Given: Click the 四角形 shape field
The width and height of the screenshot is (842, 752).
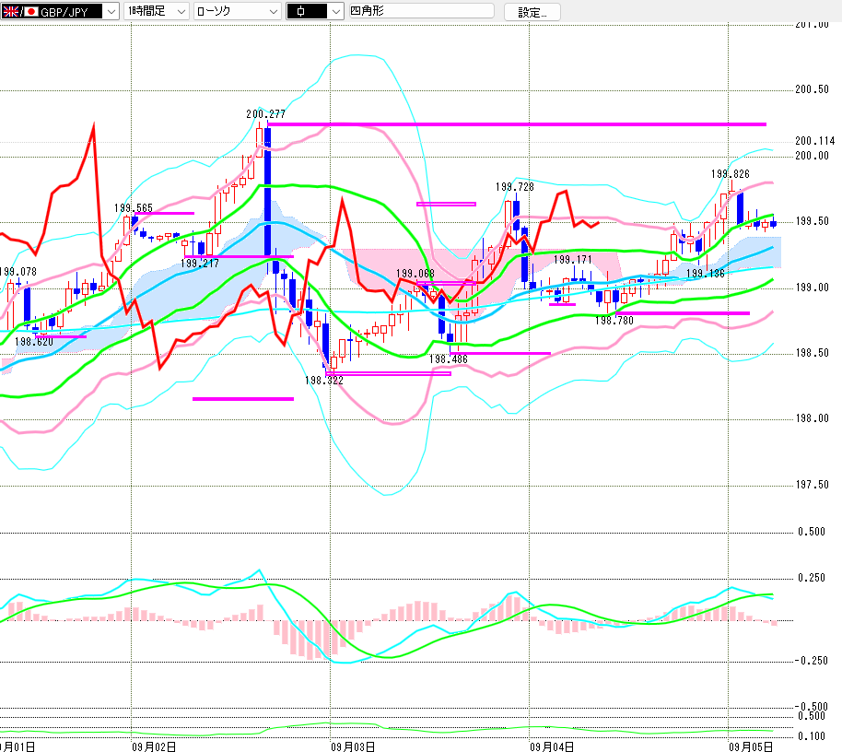Looking at the screenshot, I should pyautogui.click(x=422, y=11).
